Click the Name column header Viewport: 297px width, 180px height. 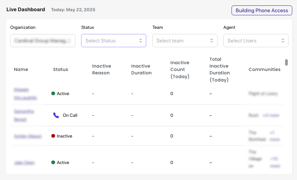[x=21, y=69]
